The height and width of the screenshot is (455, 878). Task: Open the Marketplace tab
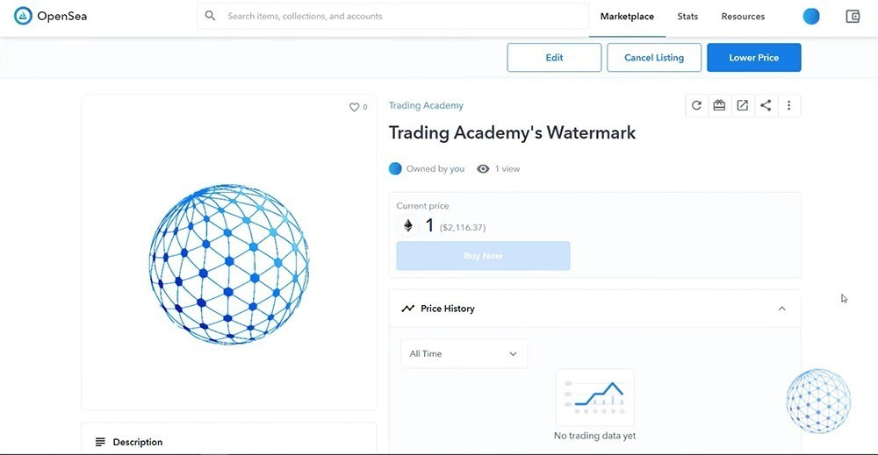tap(627, 17)
